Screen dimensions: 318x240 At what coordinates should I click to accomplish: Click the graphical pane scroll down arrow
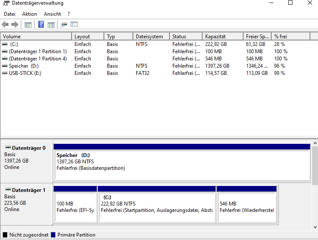click(x=315, y=227)
